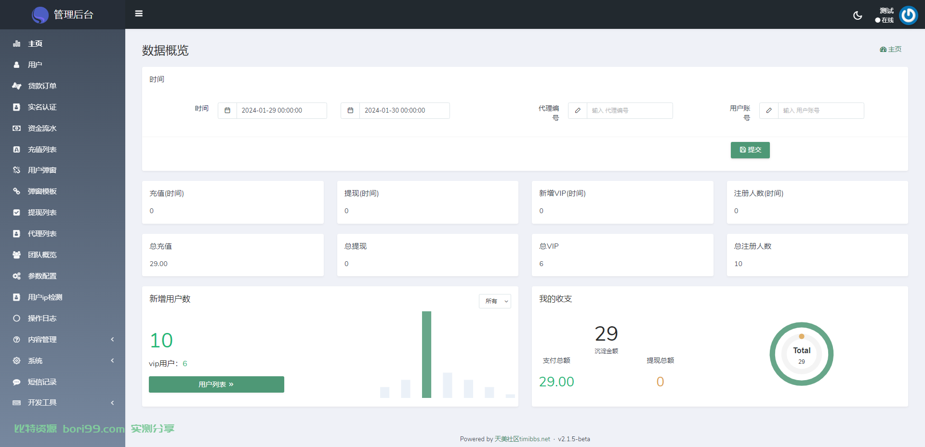Viewport: 925px width, 447px height.
Task: Open 参数配置 in the sidebar
Action: point(63,276)
